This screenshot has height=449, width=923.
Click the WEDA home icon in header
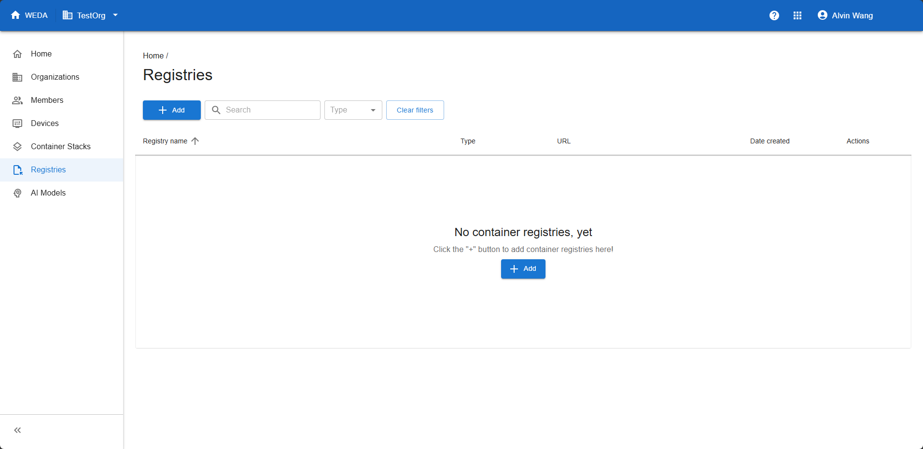15,15
